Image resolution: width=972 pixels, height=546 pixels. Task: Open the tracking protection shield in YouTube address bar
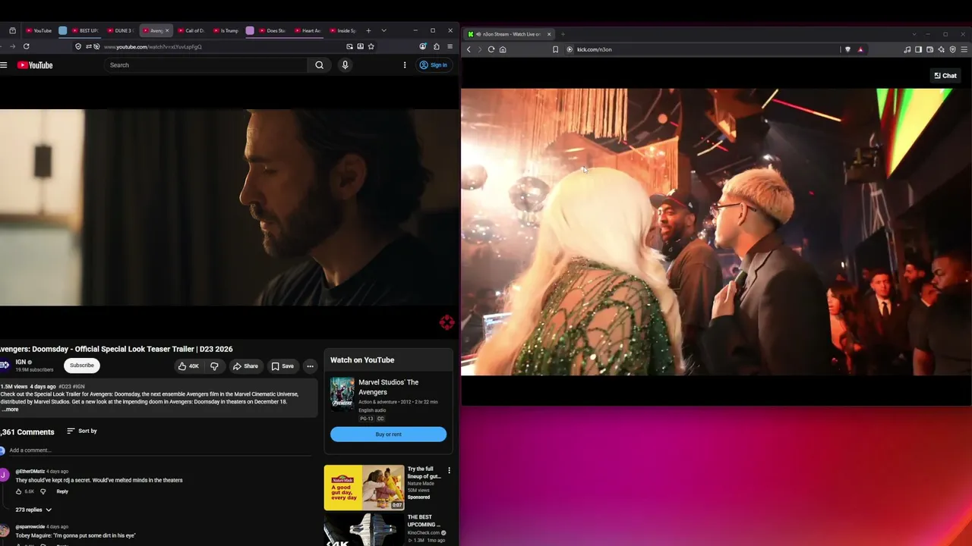[78, 46]
